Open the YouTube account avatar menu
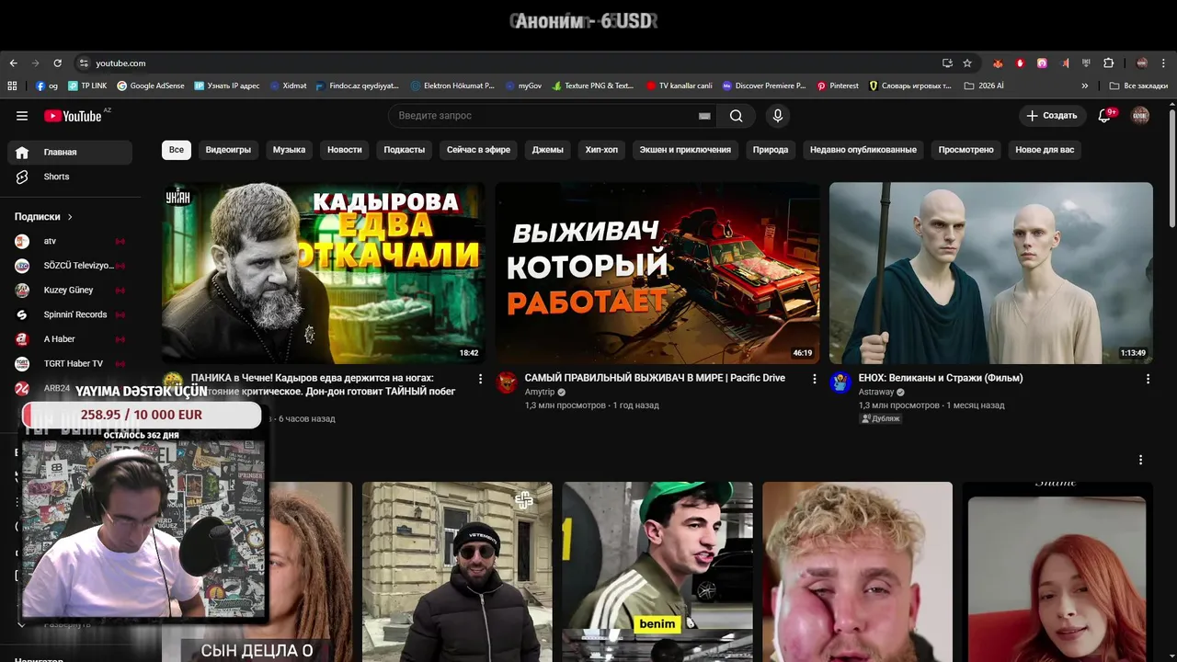 tap(1140, 116)
